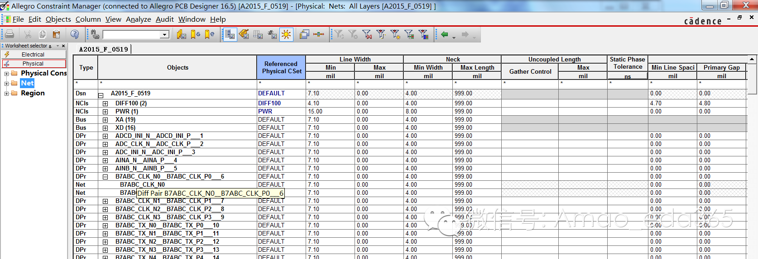This screenshot has height=259, width=758.
Task: Expand the Physical Constraint Set folder
Action: [6, 73]
